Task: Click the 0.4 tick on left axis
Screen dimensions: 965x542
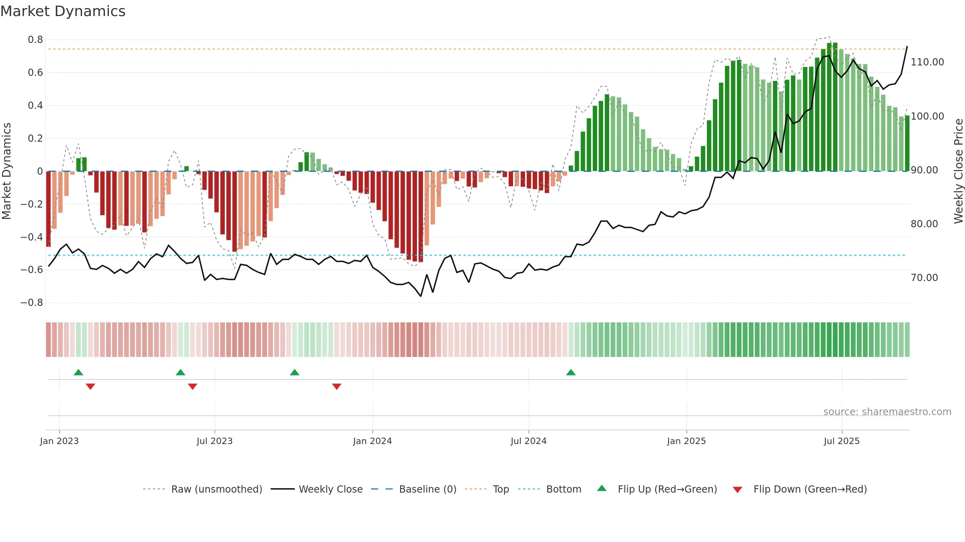Action: point(35,106)
